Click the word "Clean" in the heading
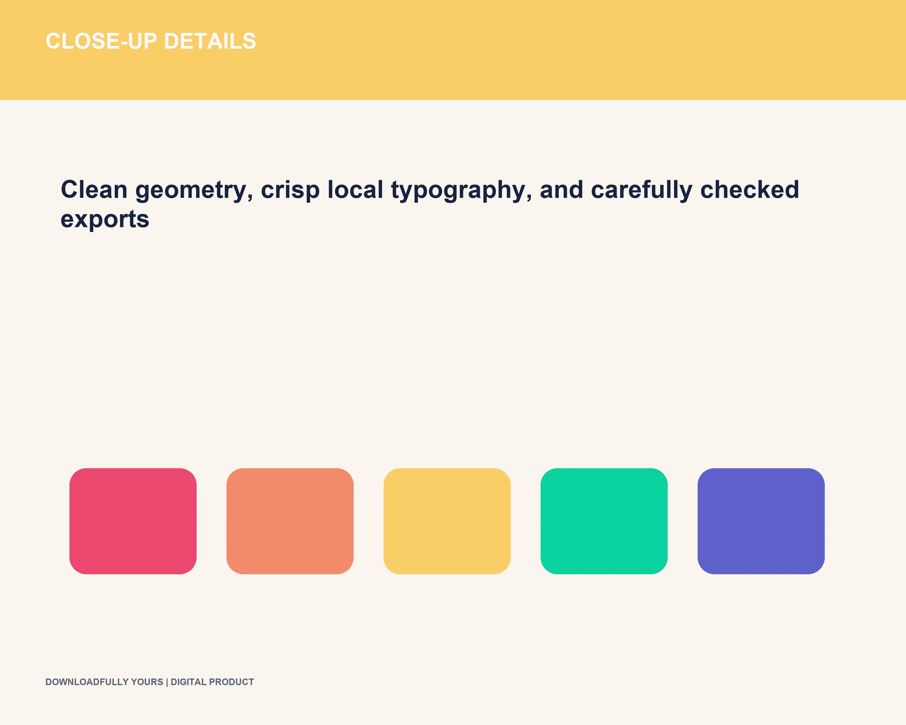 pos(94,189)
